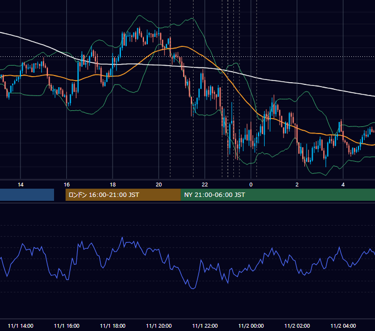Click the 11/1 18:00 time label
Screen dimensions: 375x331
click(x=113, y=325)
